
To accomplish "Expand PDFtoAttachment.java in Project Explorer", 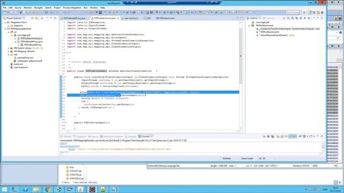I will point(15,38).
